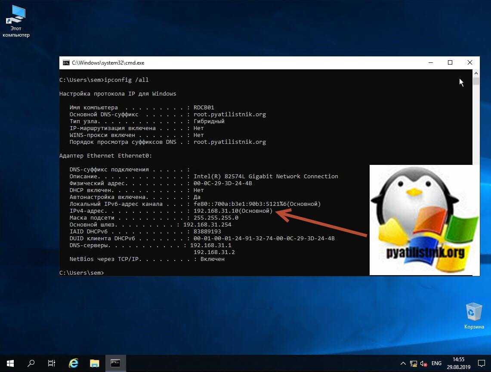The height and width of the screenshot is (372, 491).
Task: Open taskbar search magnifier
Action: pyautogui.click(x=31, y=363)
